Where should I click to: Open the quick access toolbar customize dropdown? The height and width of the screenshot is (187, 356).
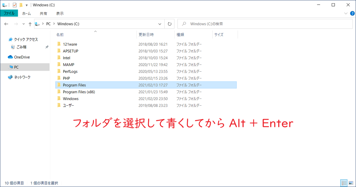26,5
